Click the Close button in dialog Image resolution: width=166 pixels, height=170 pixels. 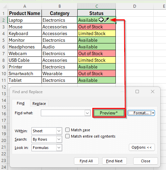pyautogui.click(x=146, y=161)
